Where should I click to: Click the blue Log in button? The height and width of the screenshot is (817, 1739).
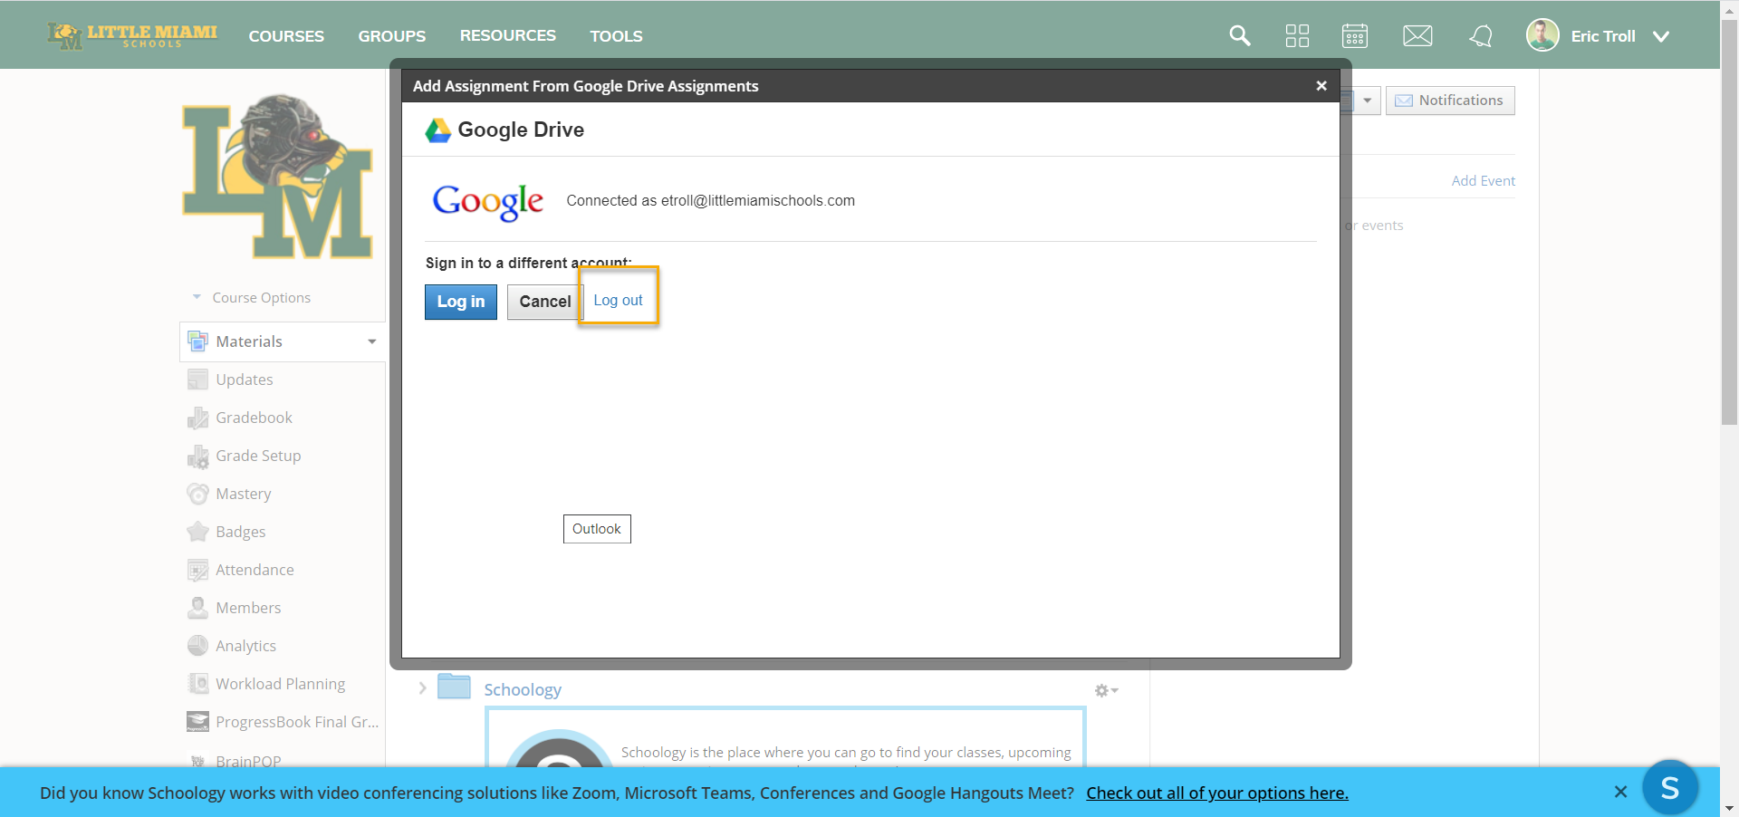click(x=461, y=302)
